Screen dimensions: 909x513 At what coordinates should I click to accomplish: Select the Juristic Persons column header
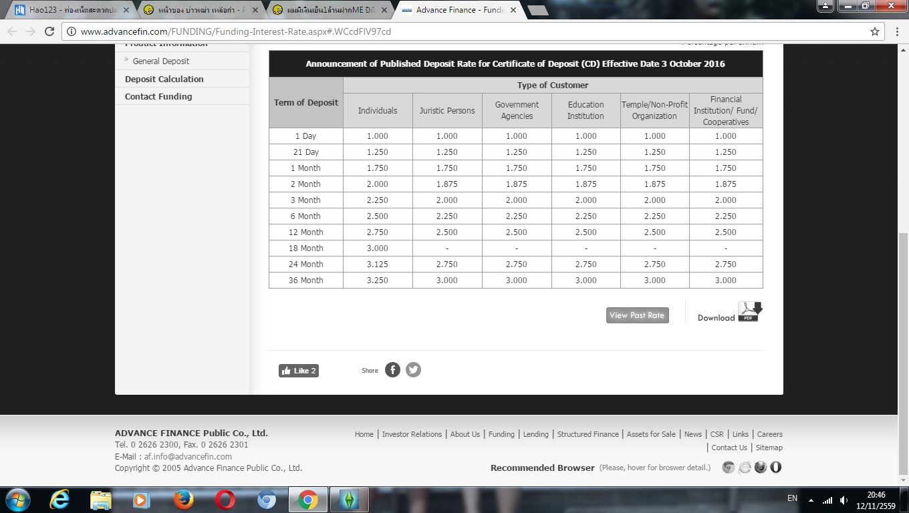click(447, 110)
